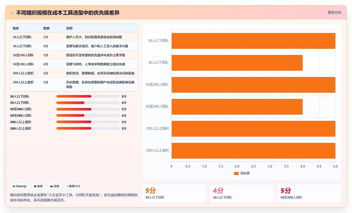Click 200人以上组织 in the 组织复杂 table row
Viewport: 352px width, 213px height.
pyautogui.click(x=23, y=73)
